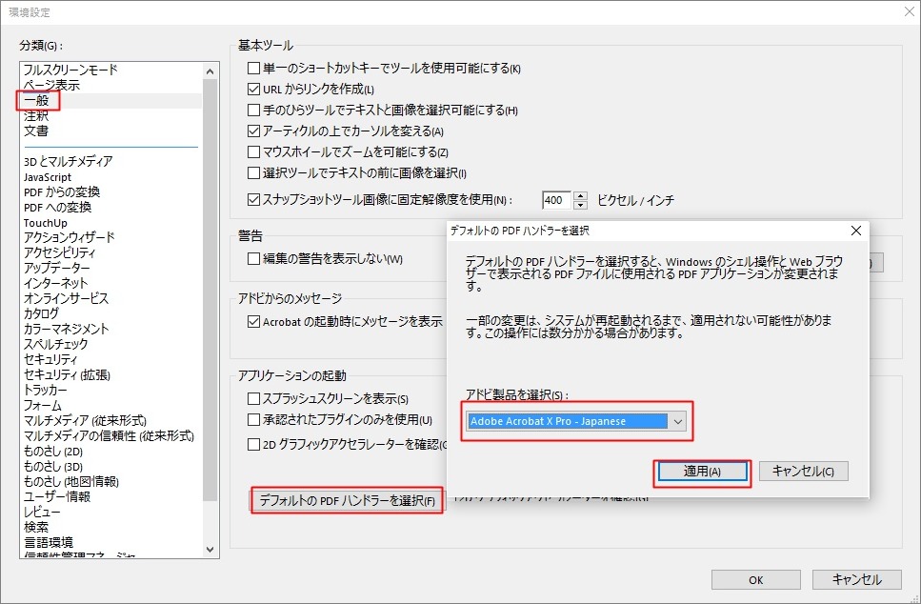Select 'PDF からの変換' category
Screen dimensions: 921x604
tap(62, 192)
